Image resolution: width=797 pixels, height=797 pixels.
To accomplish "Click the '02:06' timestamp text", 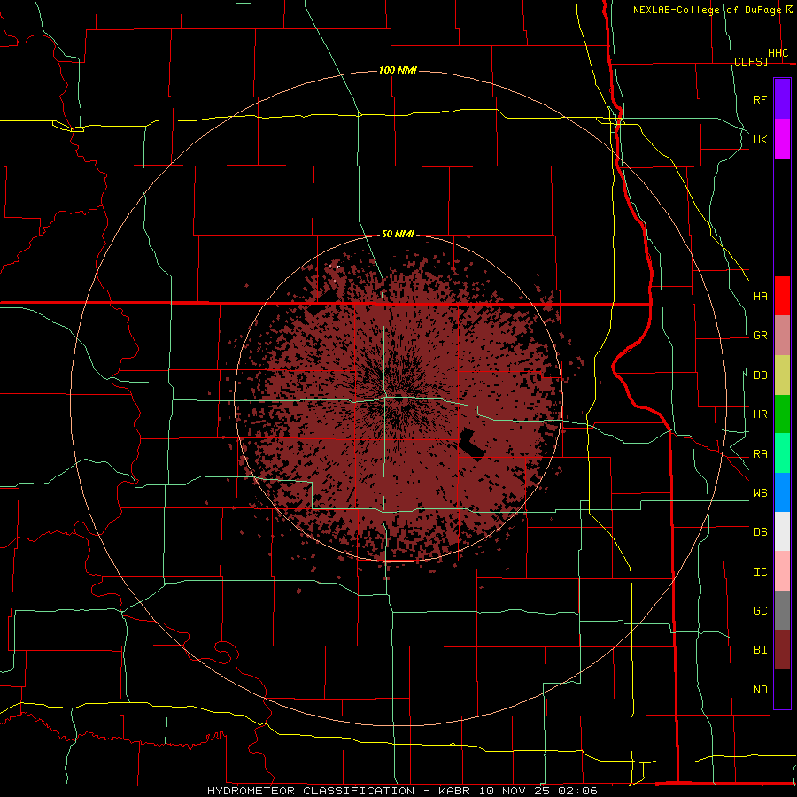I will click(576, 791).
